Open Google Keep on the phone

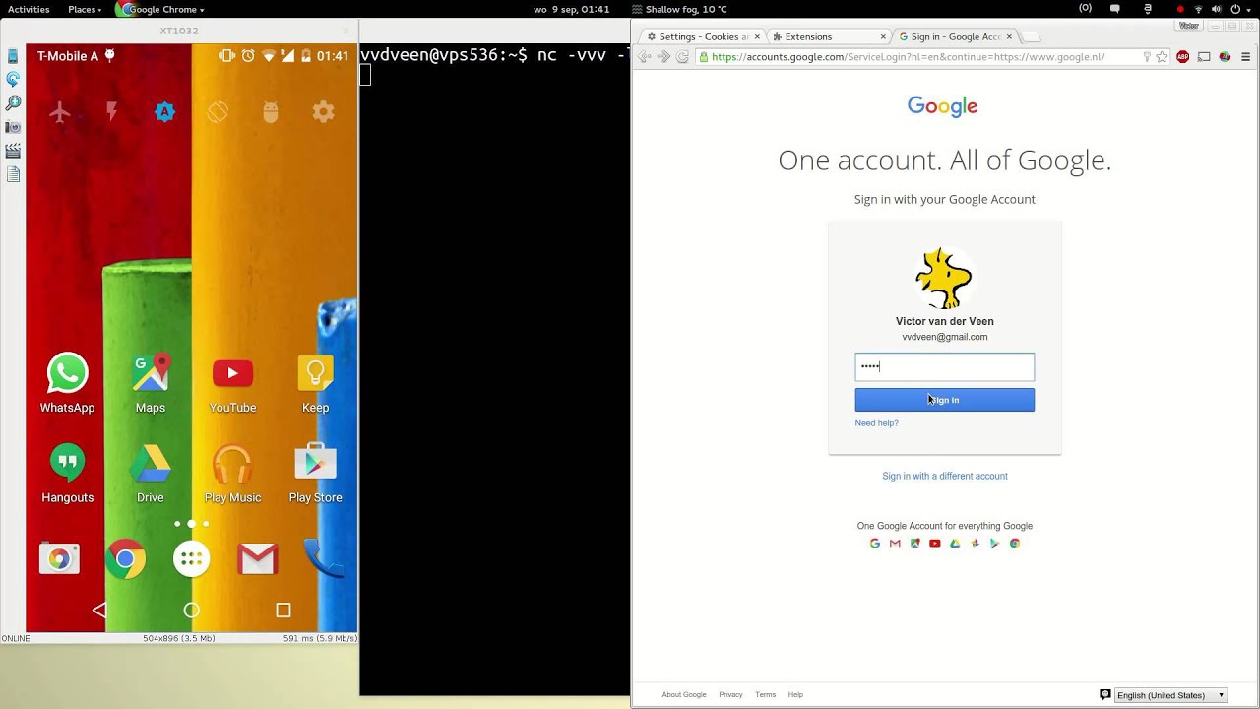pos(315,373)
